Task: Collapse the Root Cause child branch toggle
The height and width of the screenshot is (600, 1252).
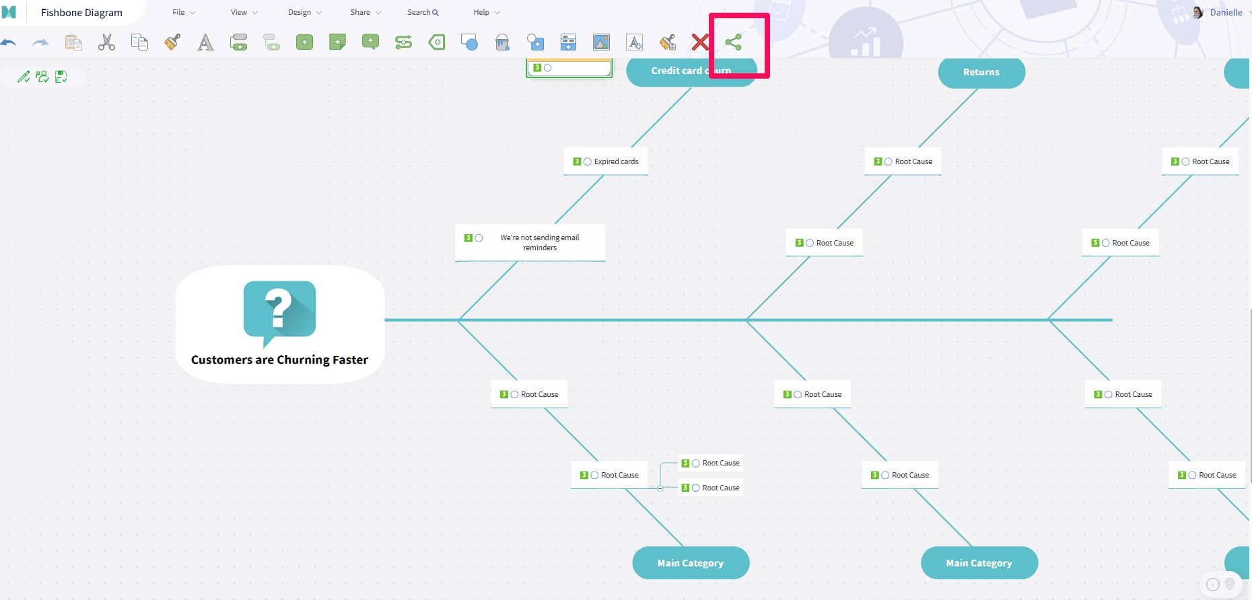Action: 660,488
